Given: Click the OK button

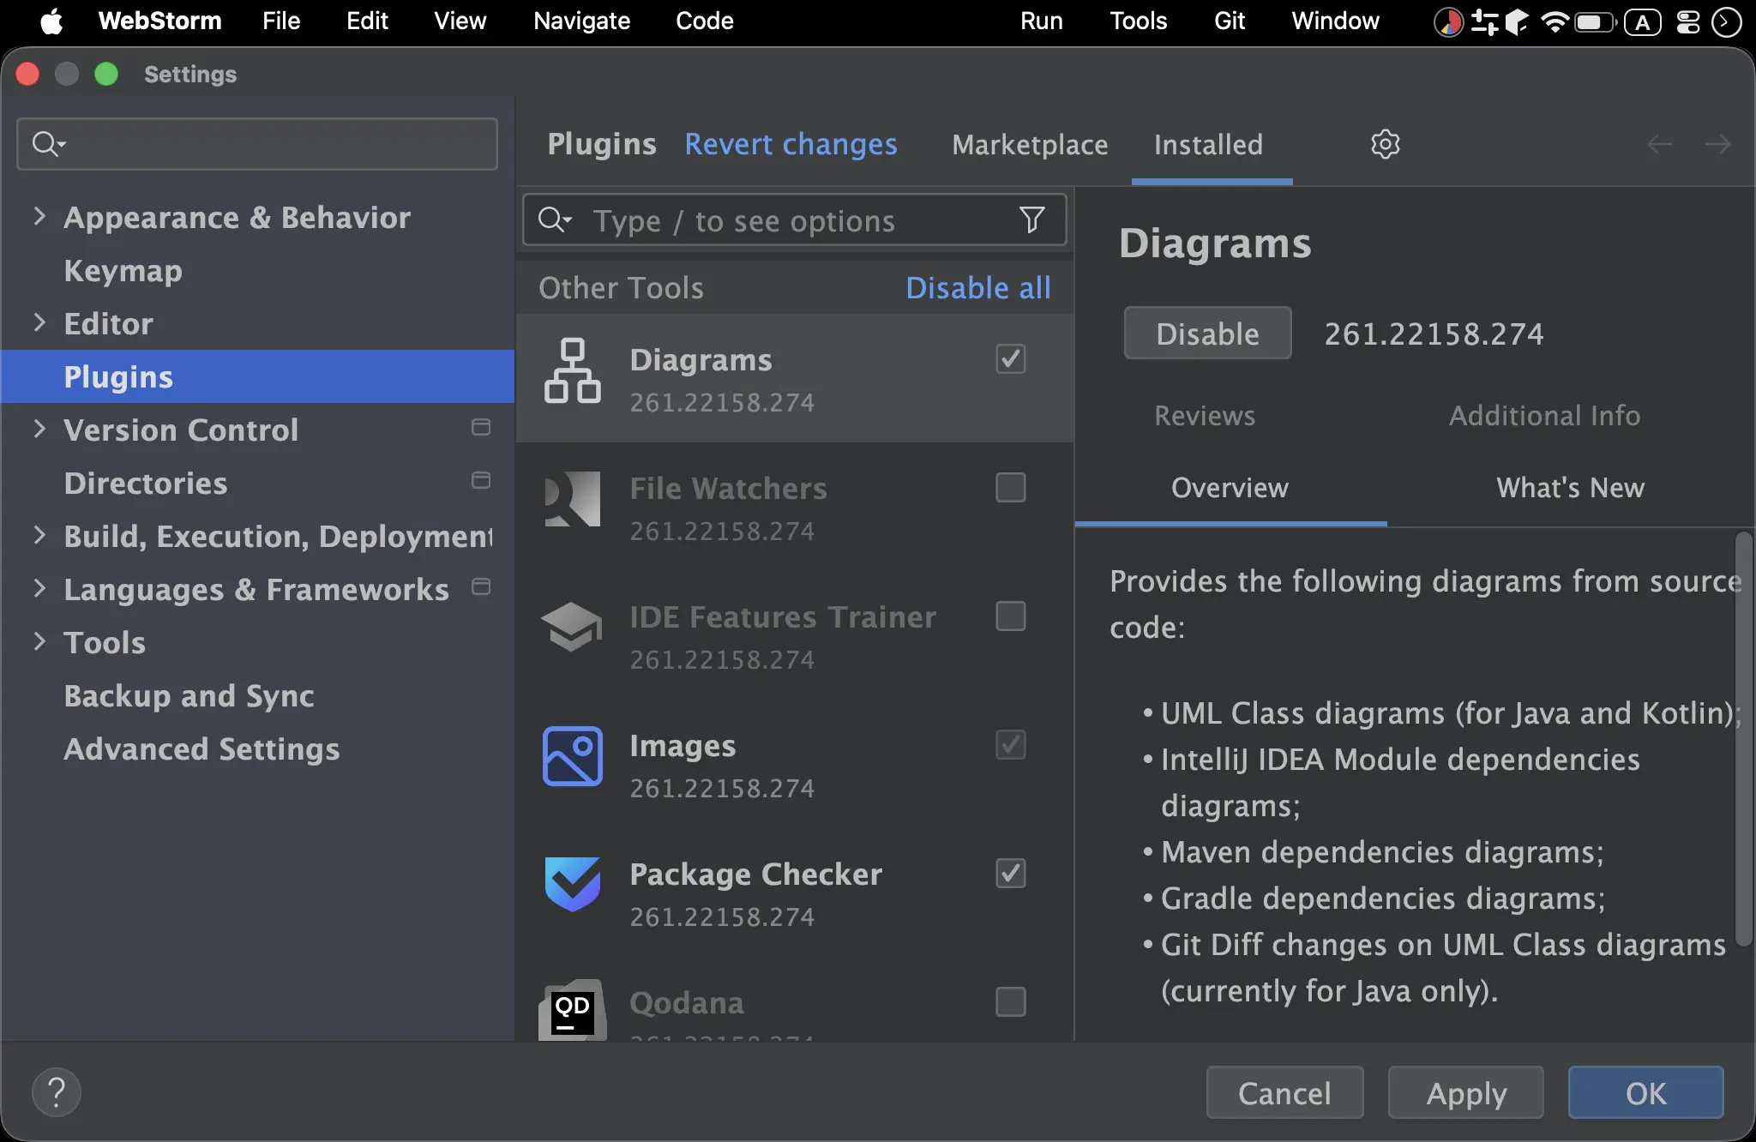Looking at the screenshot, I should click(1646, 1092).
